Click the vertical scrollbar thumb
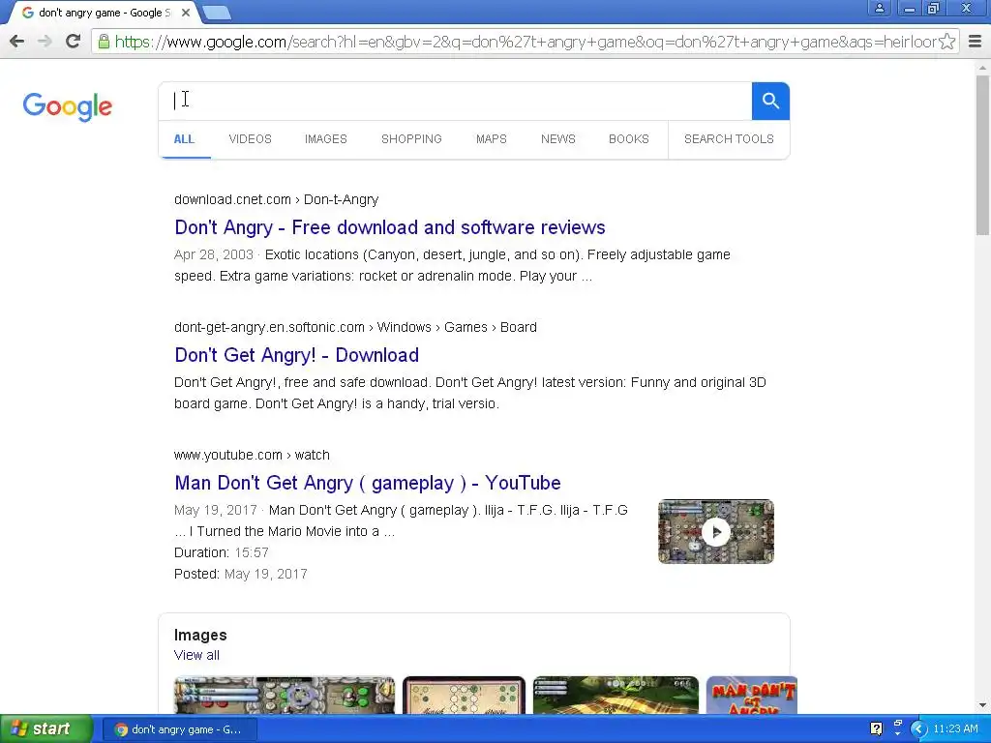The width and height of the screenshot is (991, 743). click(983, 155)
